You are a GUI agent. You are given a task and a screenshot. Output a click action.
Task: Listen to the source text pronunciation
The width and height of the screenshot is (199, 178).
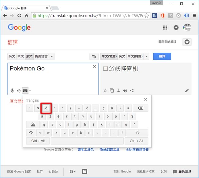pos(19,91)
